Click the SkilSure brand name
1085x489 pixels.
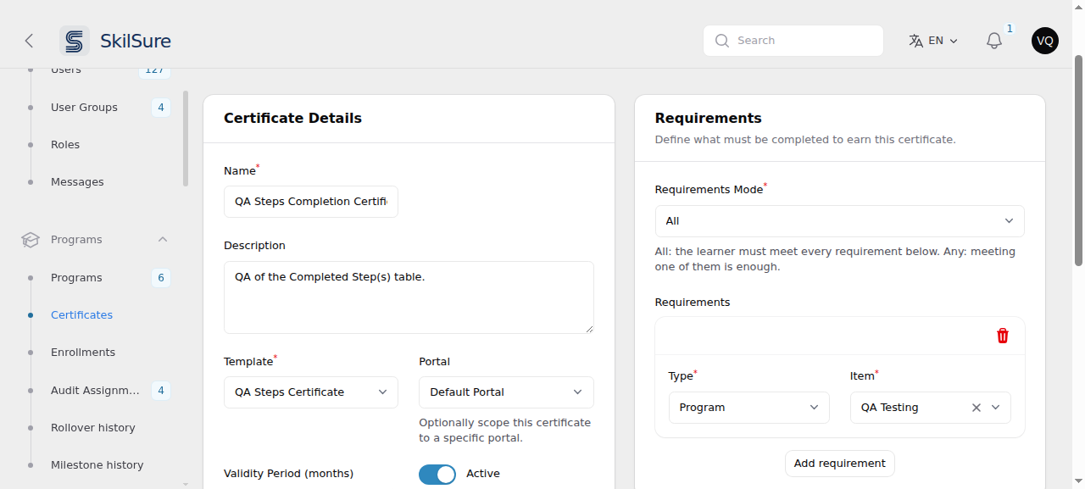coord(136,41)
